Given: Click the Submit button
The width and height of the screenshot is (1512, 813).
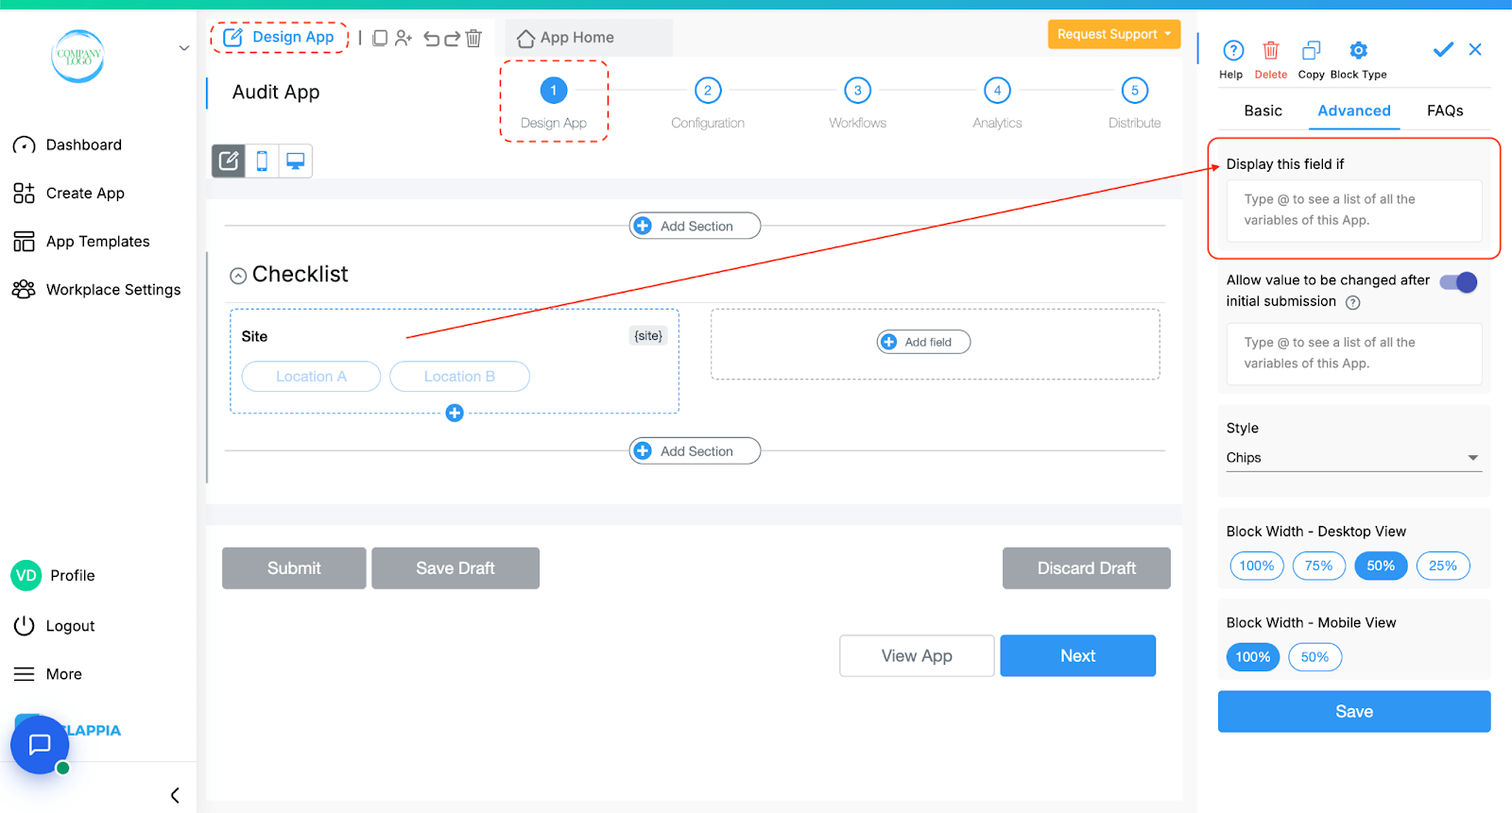Looking at the screenshot, I should point(294,568).
